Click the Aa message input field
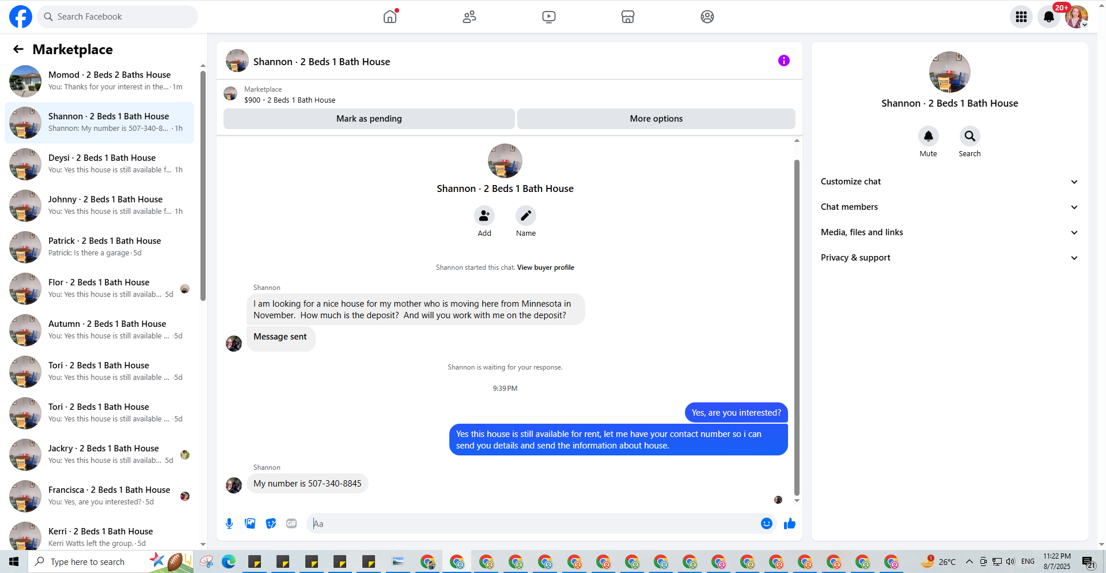 tap(535, 523)
